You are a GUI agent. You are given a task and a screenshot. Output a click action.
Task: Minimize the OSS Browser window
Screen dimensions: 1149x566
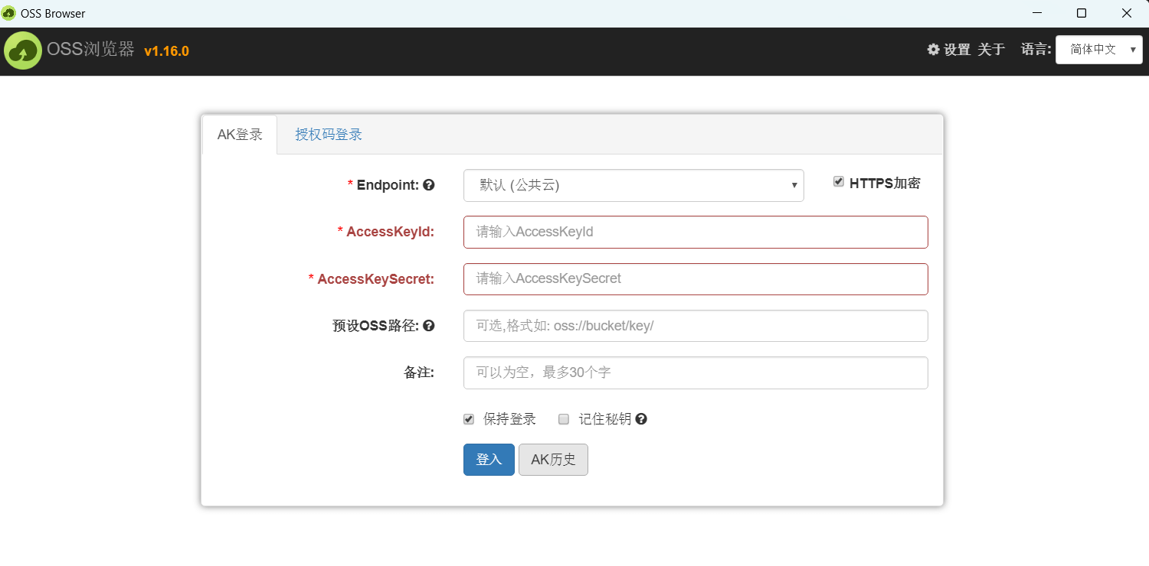(x=1037, y=13)
